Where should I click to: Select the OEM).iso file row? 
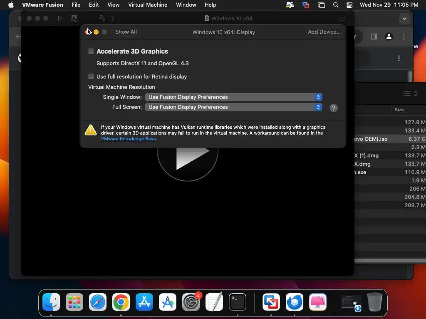point(390,139)
